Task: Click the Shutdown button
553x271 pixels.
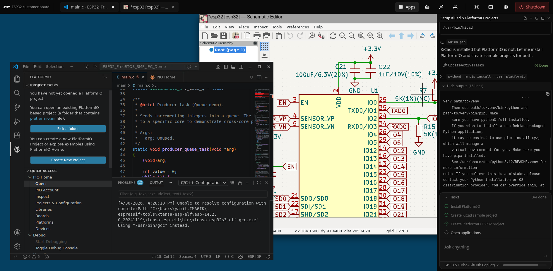Action: pos(532,7)
